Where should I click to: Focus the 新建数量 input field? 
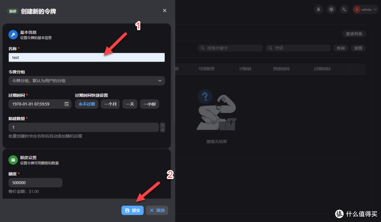coord(84,127)
